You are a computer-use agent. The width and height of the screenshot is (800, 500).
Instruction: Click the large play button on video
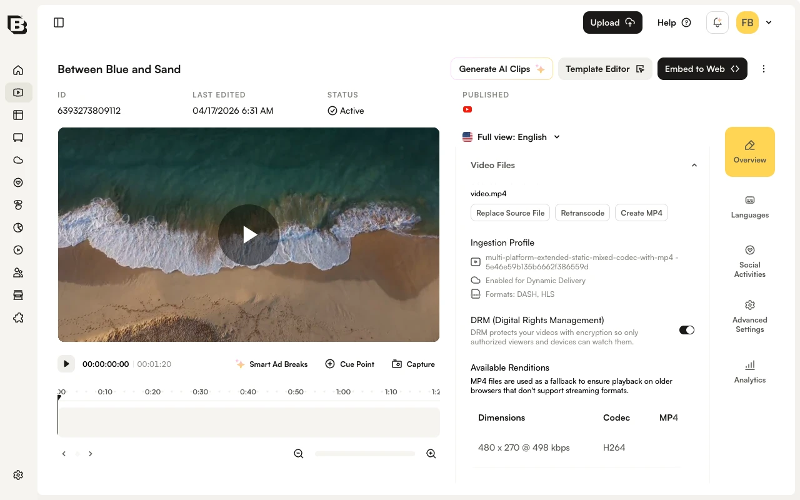coord(249,235)
